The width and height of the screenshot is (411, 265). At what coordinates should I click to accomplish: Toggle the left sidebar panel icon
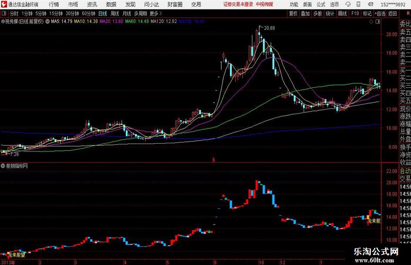(x=3, y=13)
